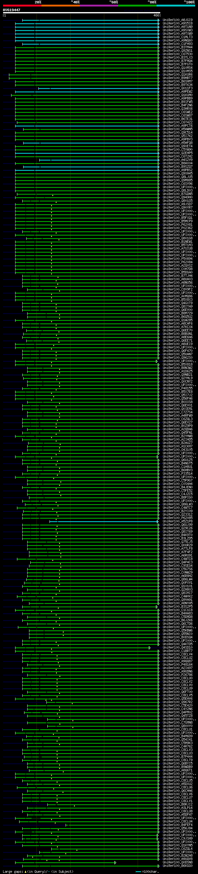This screenshot has width=198, height=874.
Task: Select hit label UniRef100_Q1KUR6
Action: 178,75
